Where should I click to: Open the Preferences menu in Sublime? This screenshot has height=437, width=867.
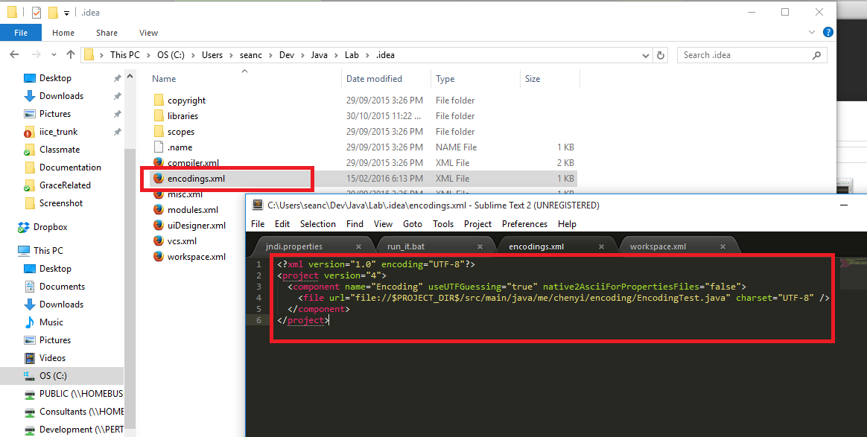click(524, 224)
